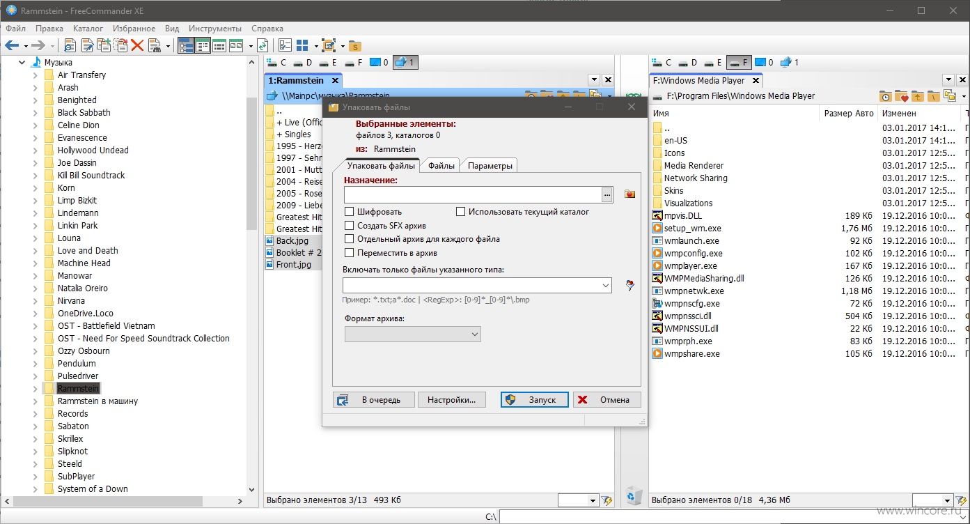Viewport: 970px width, 524px height.
Task: Expand the Linkin Park folder node
Action: coord(36,225)
